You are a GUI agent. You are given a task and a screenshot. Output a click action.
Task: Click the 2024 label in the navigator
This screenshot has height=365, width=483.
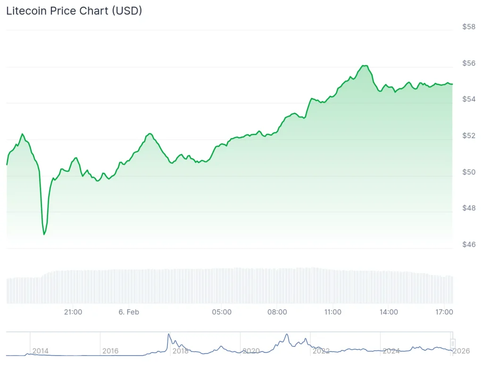click(x=391, y=351)
